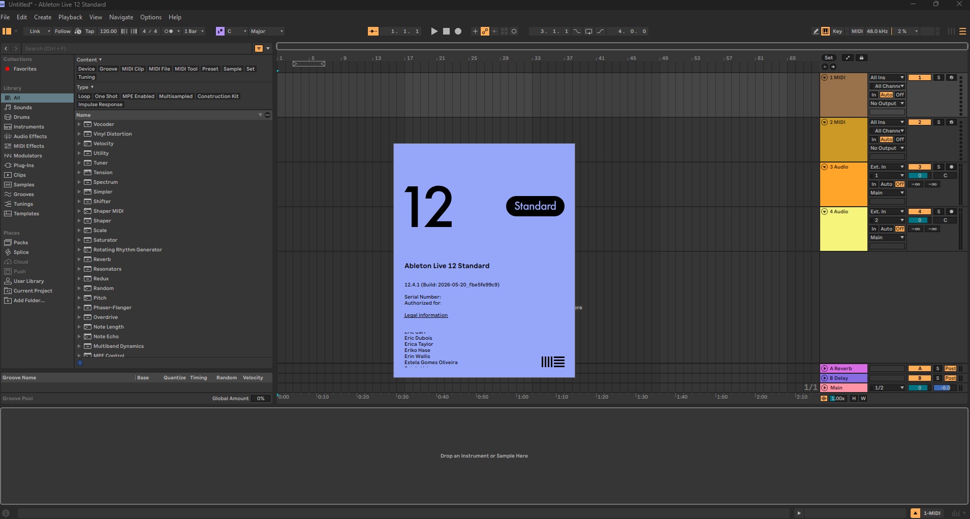Toggle the computer MIDI keyboard icon

826,31
